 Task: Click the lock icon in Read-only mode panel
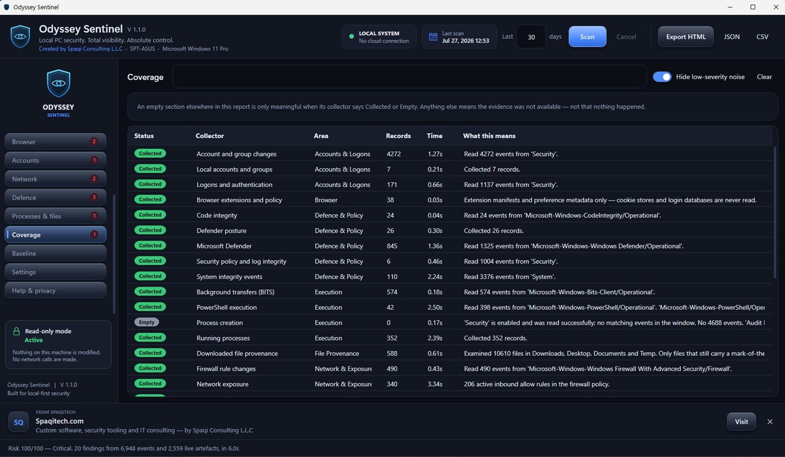(16, 331)
